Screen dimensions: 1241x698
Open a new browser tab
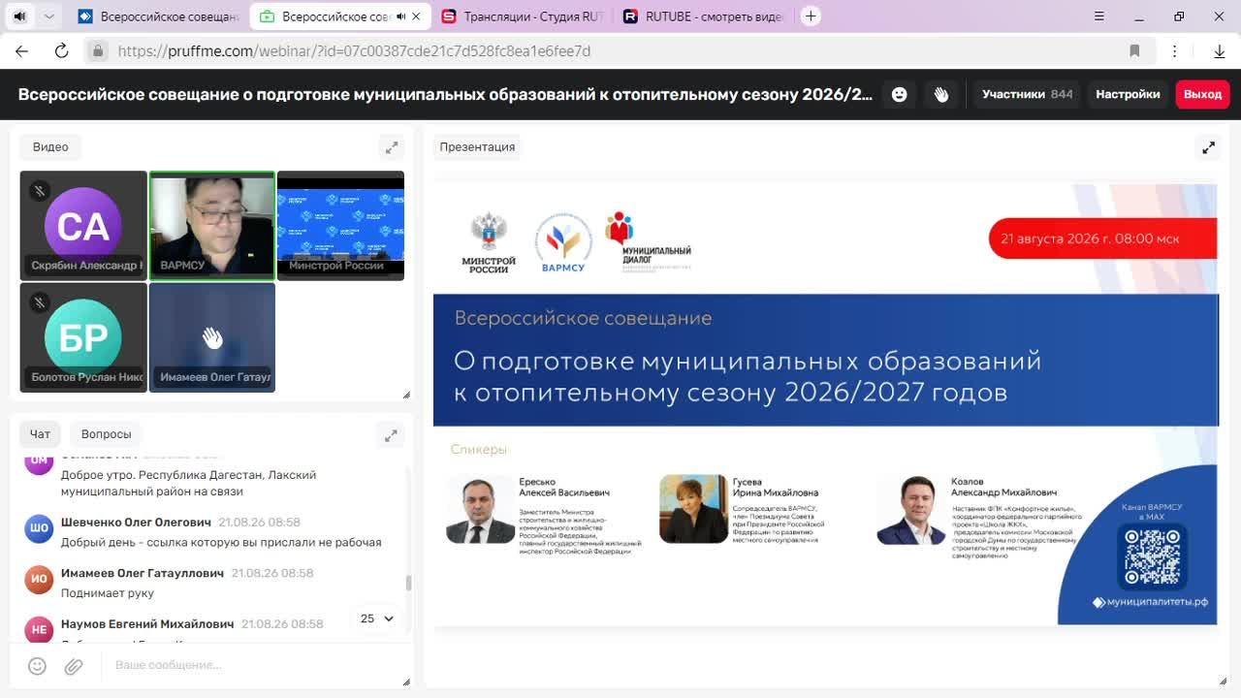[811, 16]
